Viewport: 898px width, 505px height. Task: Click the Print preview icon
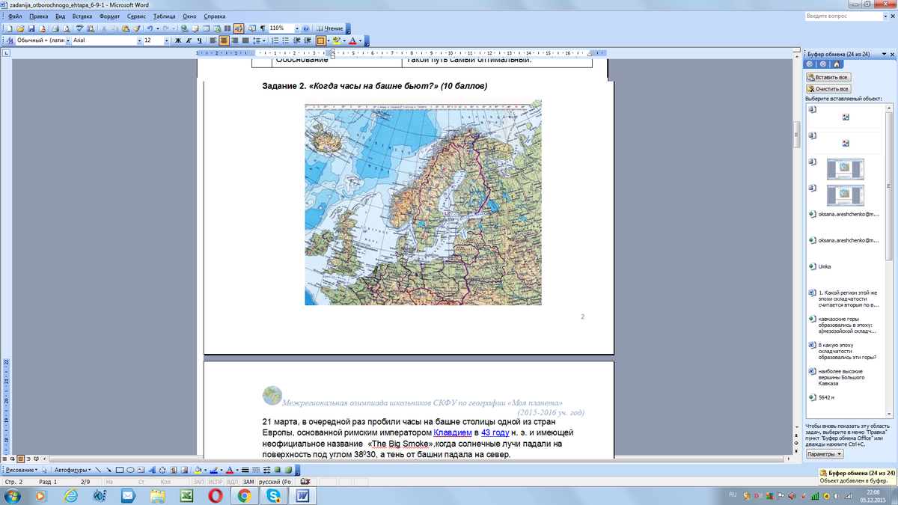67,28
